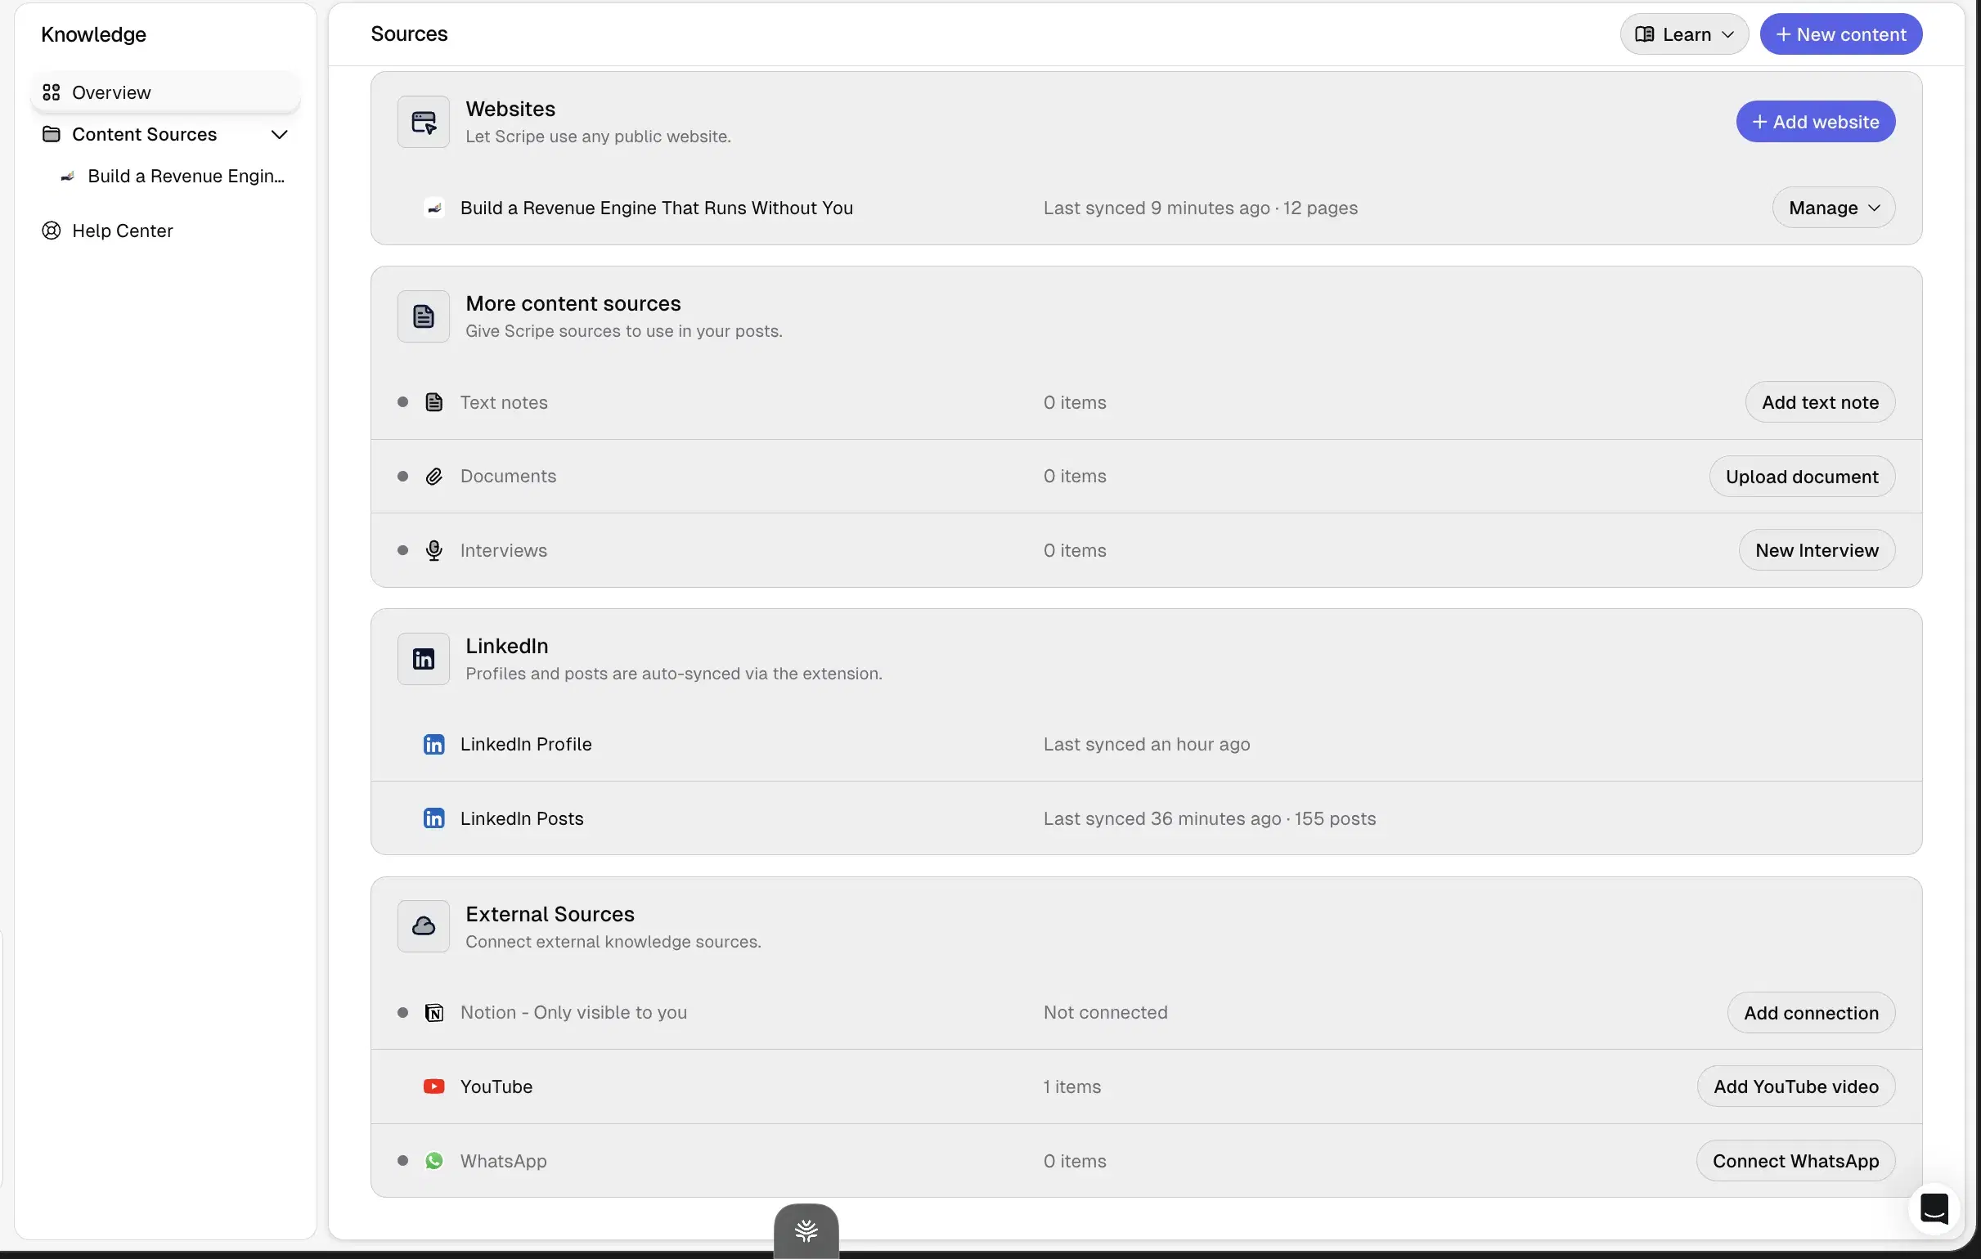1981x1259 pixels.
Task: Select Content Sources in the sidebar
Action: pyautogui.click(x=165, y=134)
